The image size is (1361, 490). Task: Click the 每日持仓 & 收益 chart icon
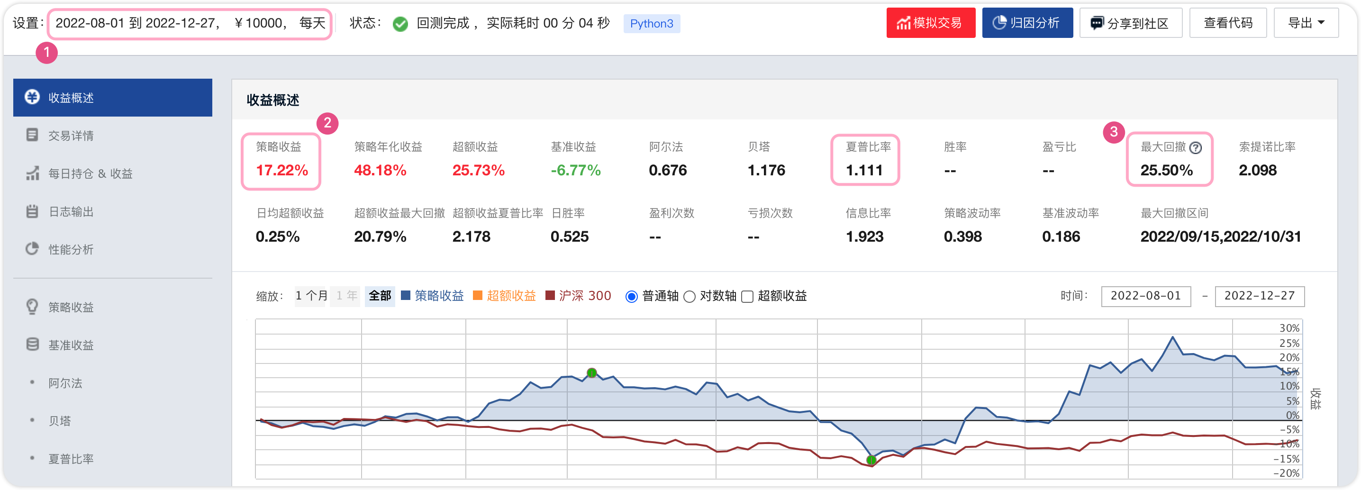[32, 173]
